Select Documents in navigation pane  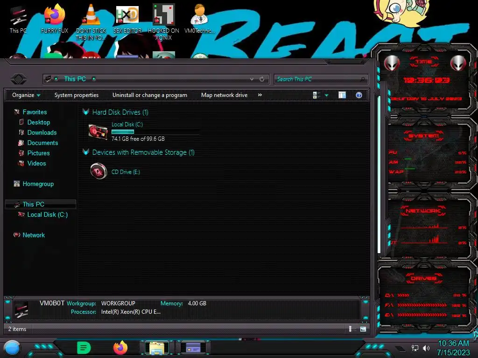(42, 143)
